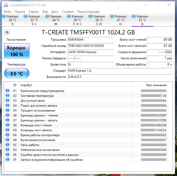Select row Небезопасные отключения
177x176 pixels.
(86, 150)
